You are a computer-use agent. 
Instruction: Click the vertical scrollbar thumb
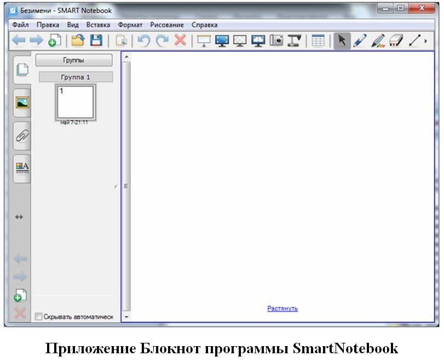point(126,186)
